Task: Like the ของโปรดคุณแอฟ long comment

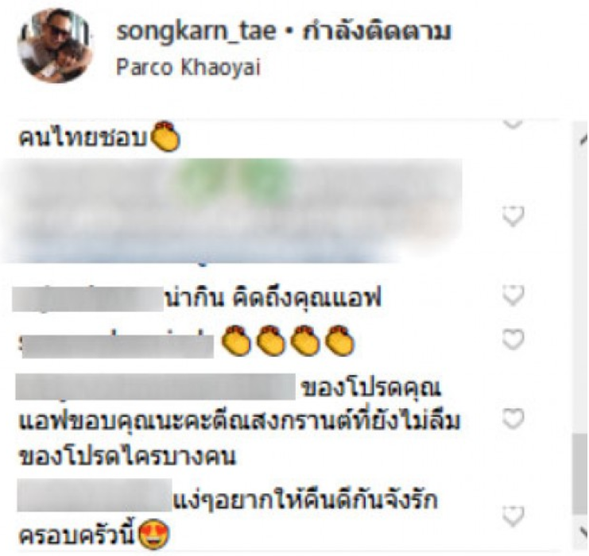Action: pyautogui.click(x=513, y=419)
